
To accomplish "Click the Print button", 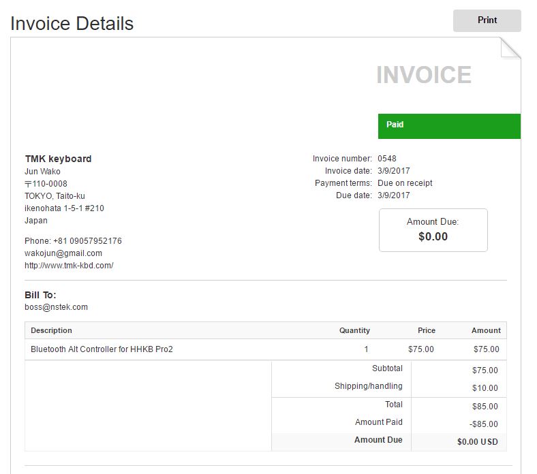I will point(487,20).
